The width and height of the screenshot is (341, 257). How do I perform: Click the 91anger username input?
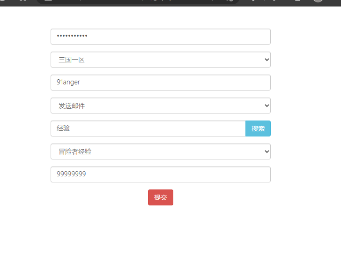[x=160, y=83]
